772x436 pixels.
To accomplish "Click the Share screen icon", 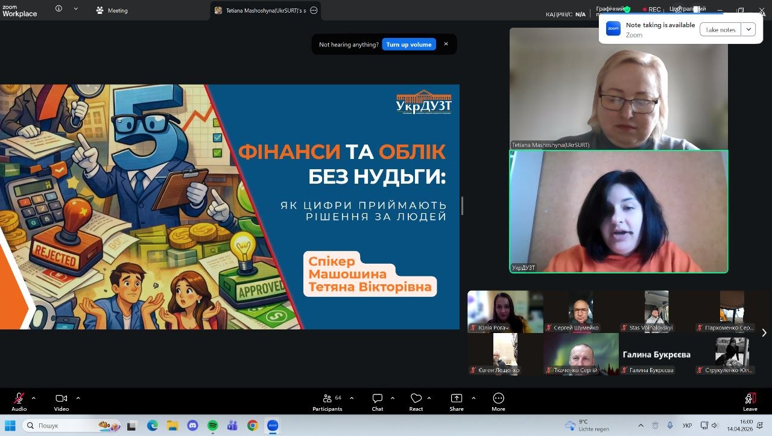I will tap(457, 399).
